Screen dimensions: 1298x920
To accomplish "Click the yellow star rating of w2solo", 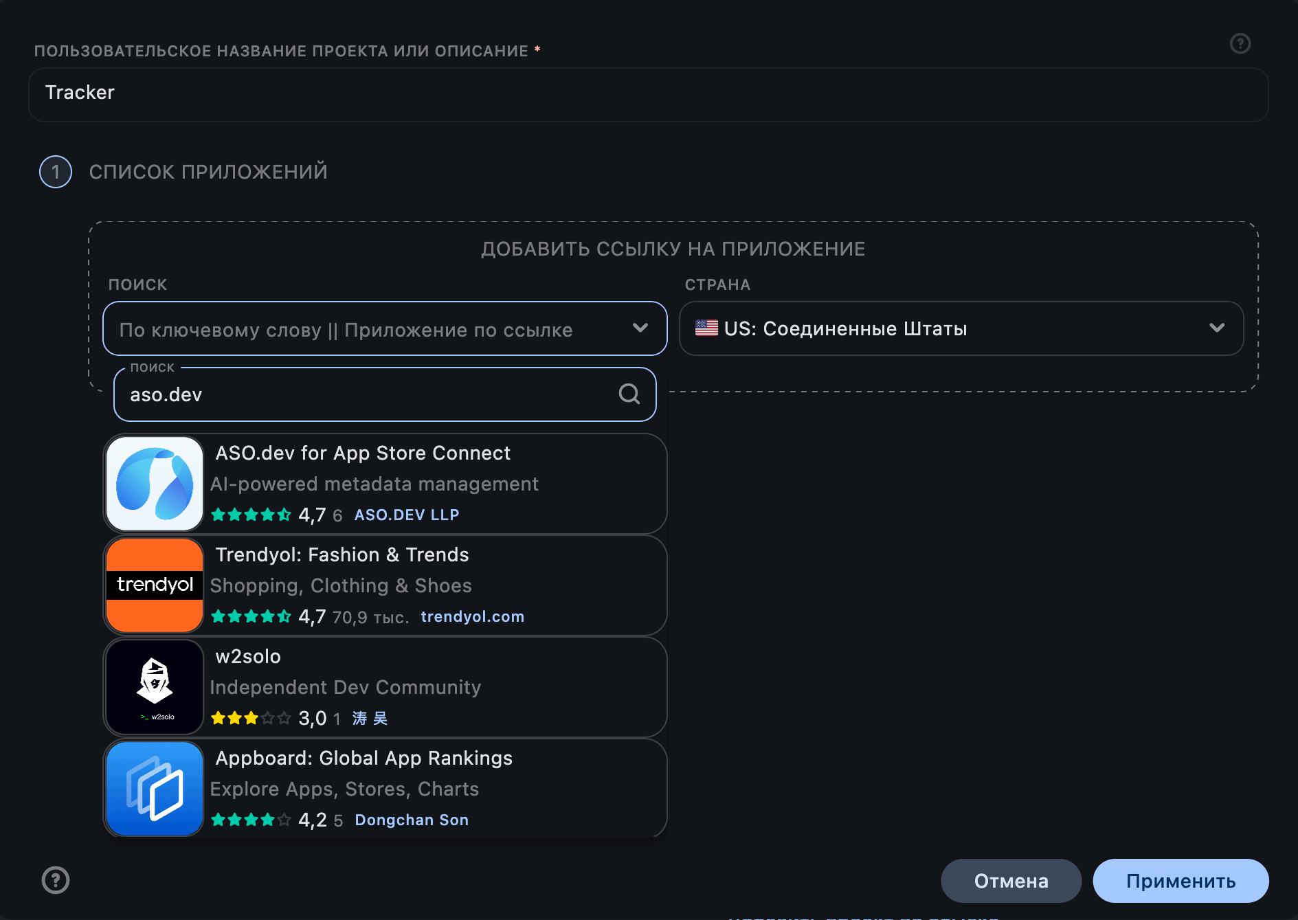I will 251,717.
